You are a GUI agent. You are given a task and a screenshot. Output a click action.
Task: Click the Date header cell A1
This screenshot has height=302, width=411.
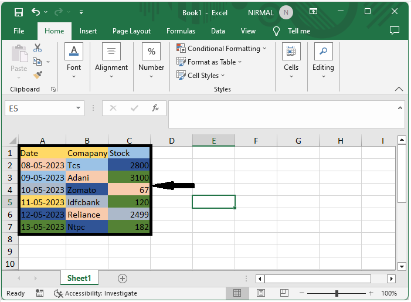point(43,153)
